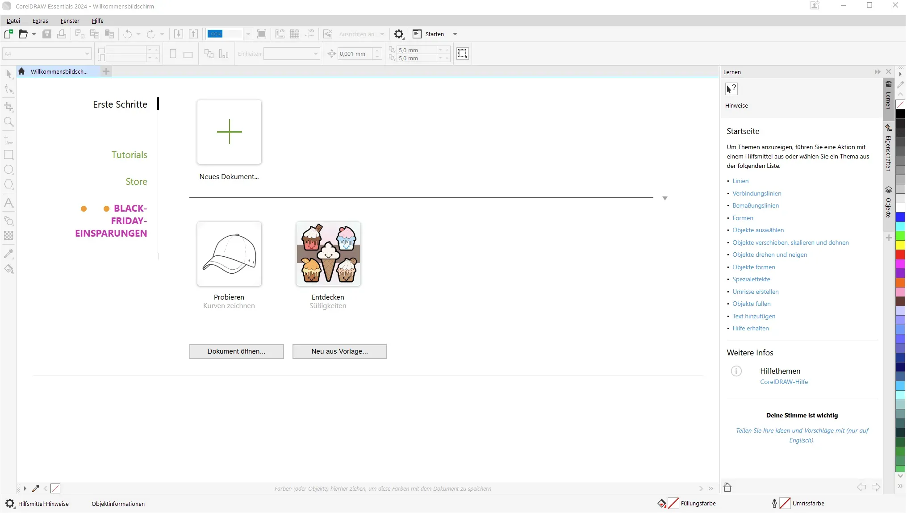Select the Ellipse tool
The height and width of the screenshot is (513, 907).
(9, 170)
